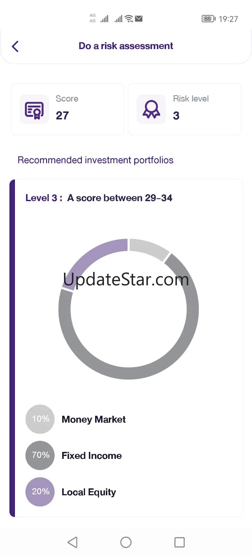Click the mail notification icon in status bar

pyautogui.click(x=139, y=19)
